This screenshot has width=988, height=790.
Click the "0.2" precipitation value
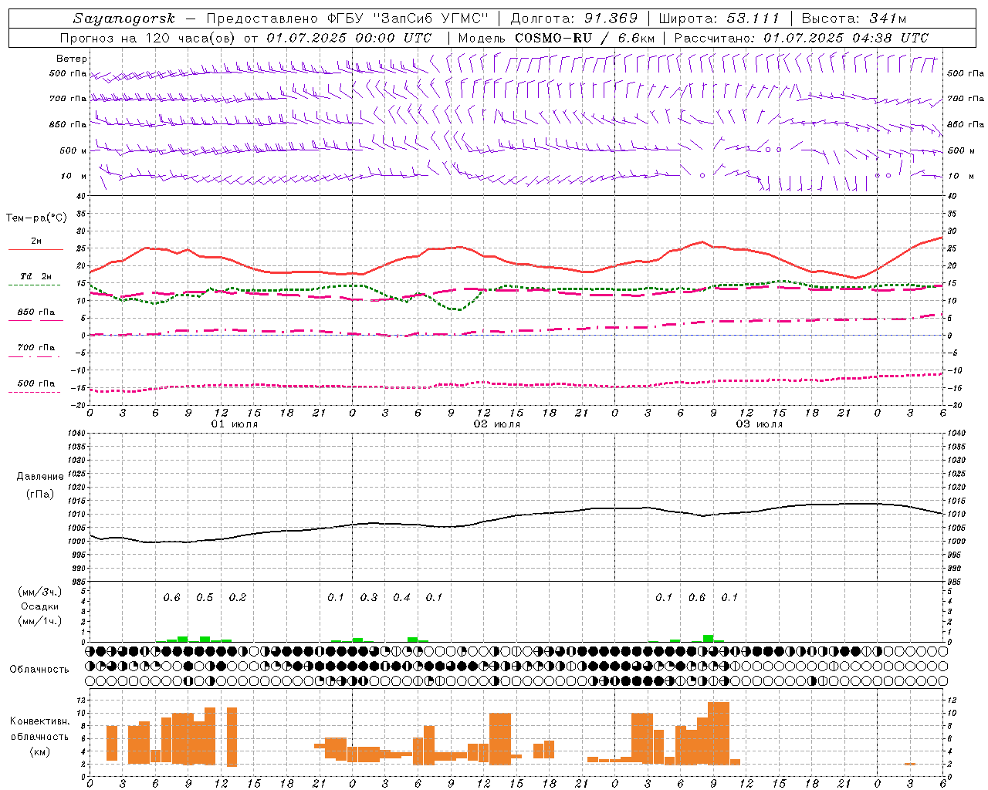pyautogui.click(x=238, y=598)
